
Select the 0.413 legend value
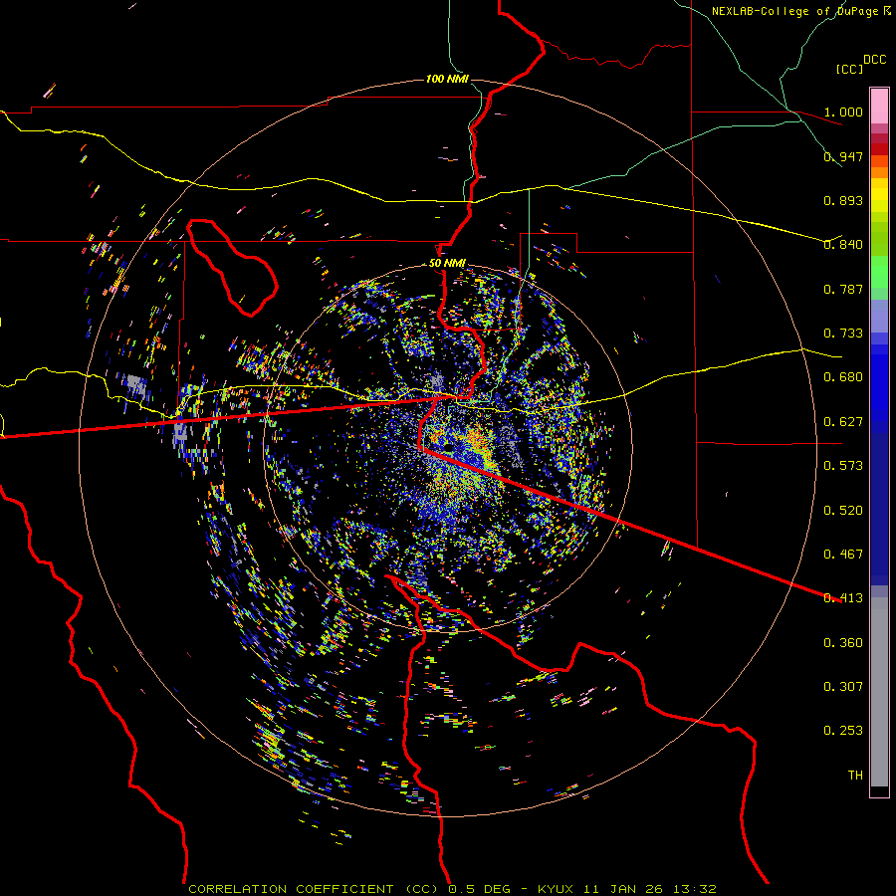[x=843, y=598]
